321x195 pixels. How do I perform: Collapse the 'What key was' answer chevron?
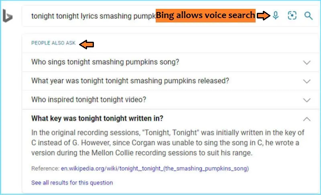tap(307, 119)
